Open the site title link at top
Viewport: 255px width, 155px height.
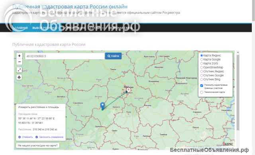pos(70,7)
